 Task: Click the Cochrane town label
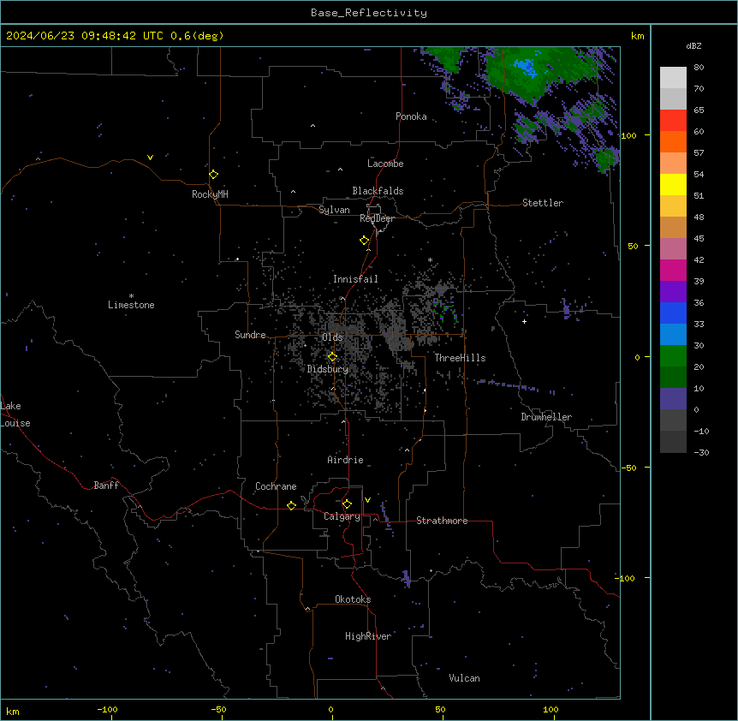click(276, 486)
